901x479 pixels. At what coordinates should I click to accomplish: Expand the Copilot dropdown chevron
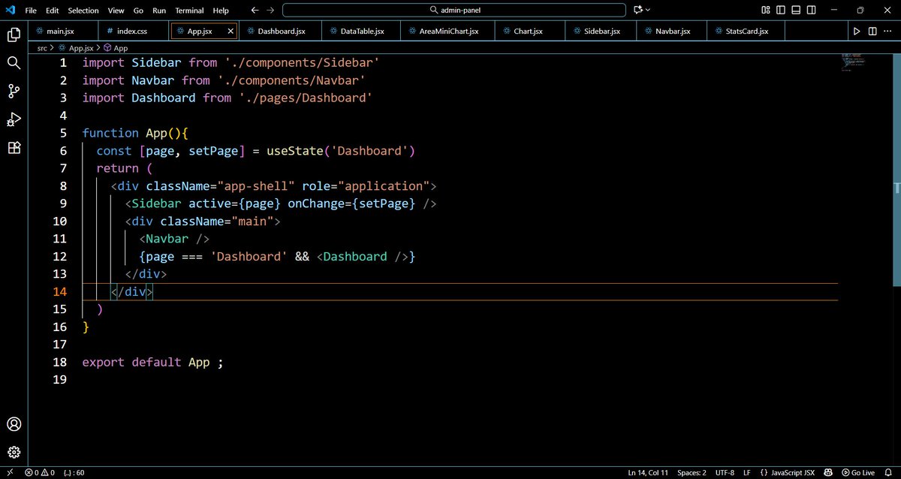[648, 11]
